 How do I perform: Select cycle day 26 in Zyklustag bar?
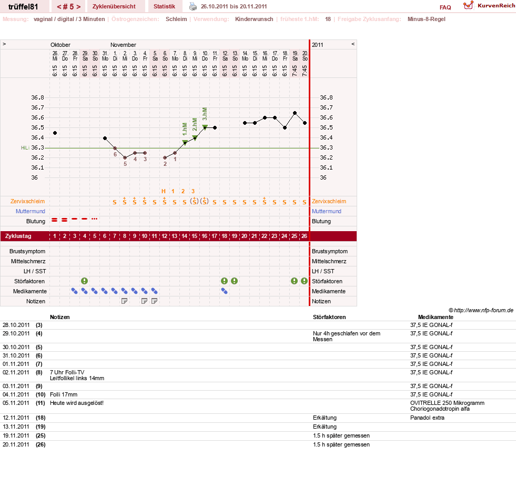click(x=305, y=236)
